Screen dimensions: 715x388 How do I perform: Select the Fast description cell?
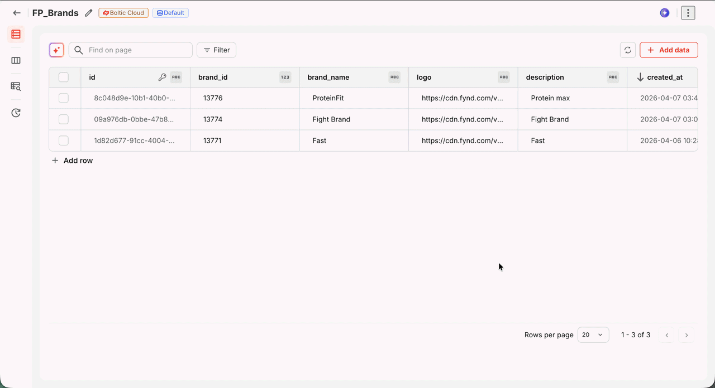tap(573, 140)
